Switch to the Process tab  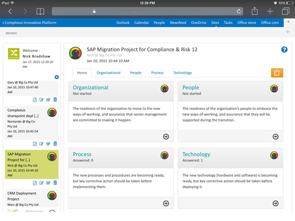click(157, 73)
